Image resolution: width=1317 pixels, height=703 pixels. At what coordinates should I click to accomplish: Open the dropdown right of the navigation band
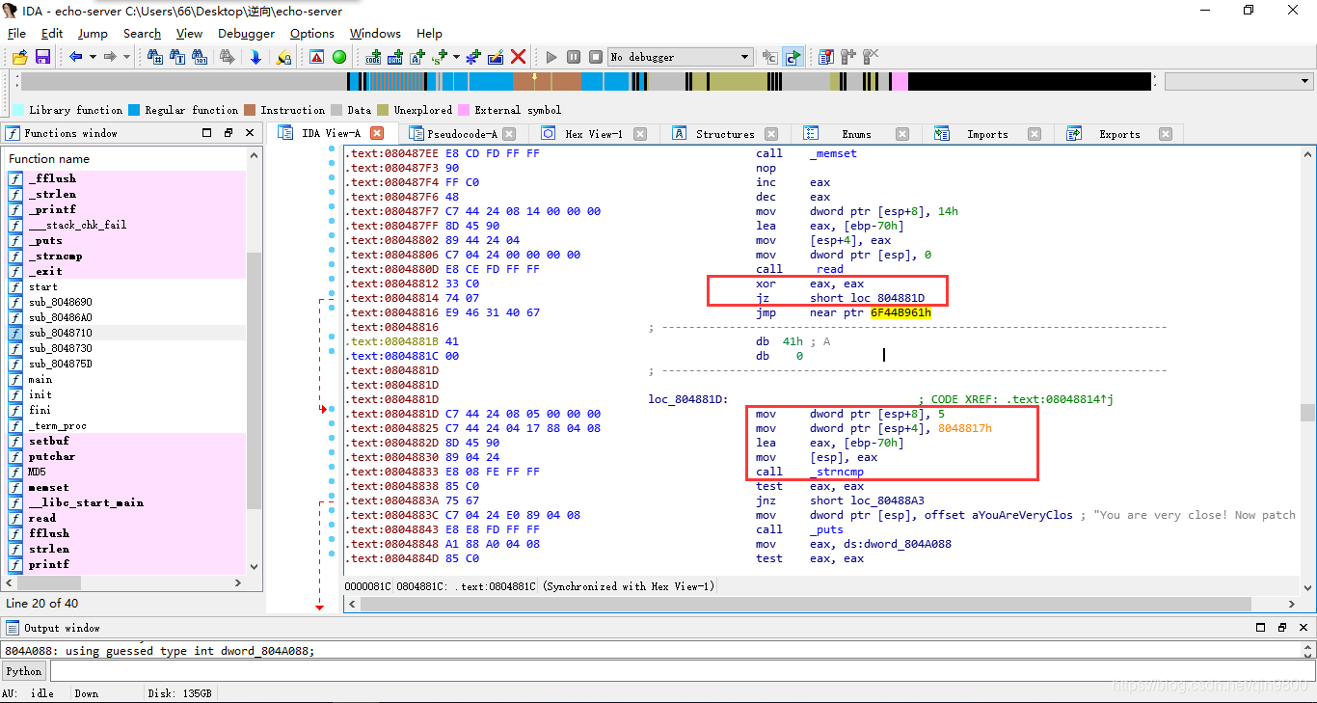(x=1238, y=82)
